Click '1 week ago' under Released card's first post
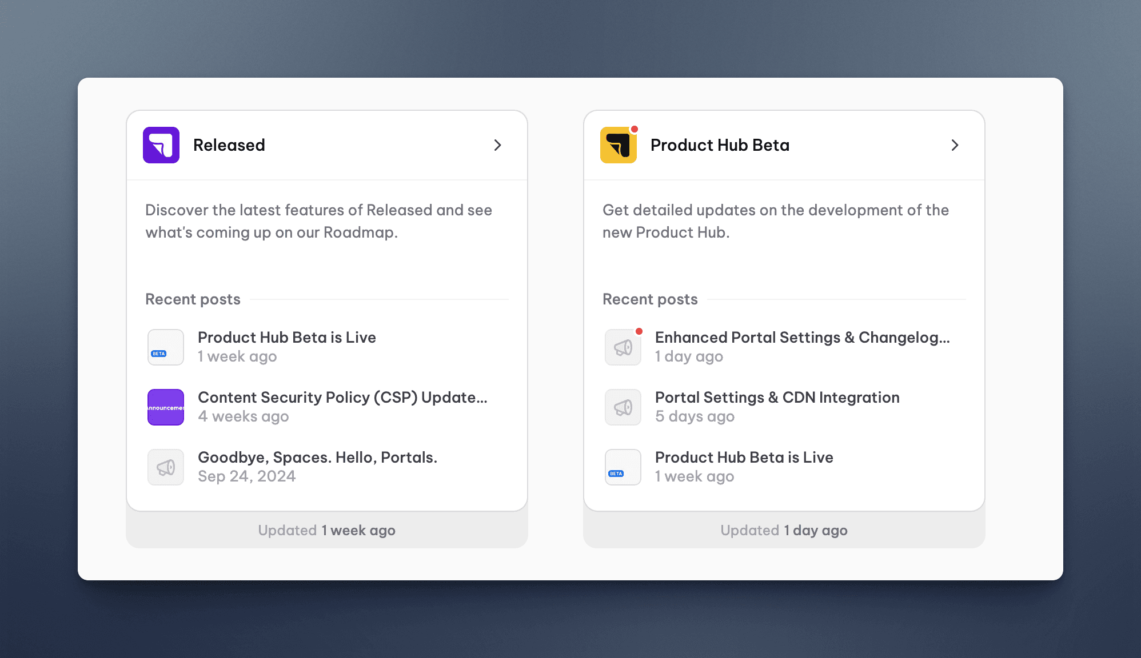This screenshot has height=658, width=1141. 237,356
